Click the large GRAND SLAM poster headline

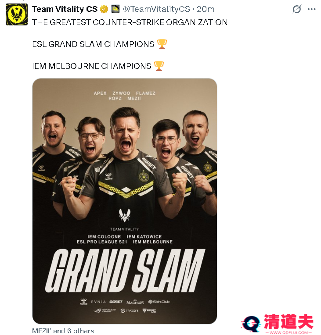[x=125, y=271]
